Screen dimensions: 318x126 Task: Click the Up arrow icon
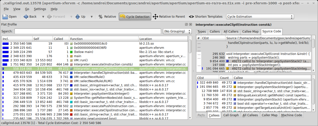(78, 17)
